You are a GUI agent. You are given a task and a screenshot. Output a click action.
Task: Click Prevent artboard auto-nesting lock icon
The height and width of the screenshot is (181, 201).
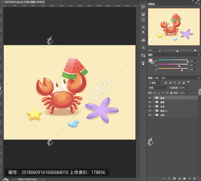coord(167,93)
